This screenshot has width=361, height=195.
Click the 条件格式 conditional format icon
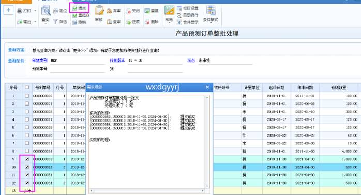coord(211,10)
